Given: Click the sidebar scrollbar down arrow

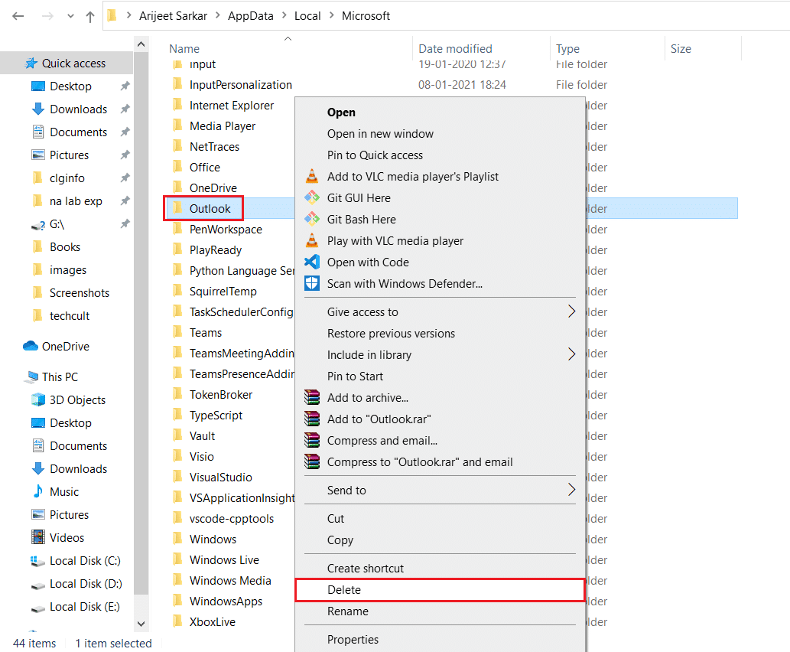Looking at the screenshot, I should point(141,624).
